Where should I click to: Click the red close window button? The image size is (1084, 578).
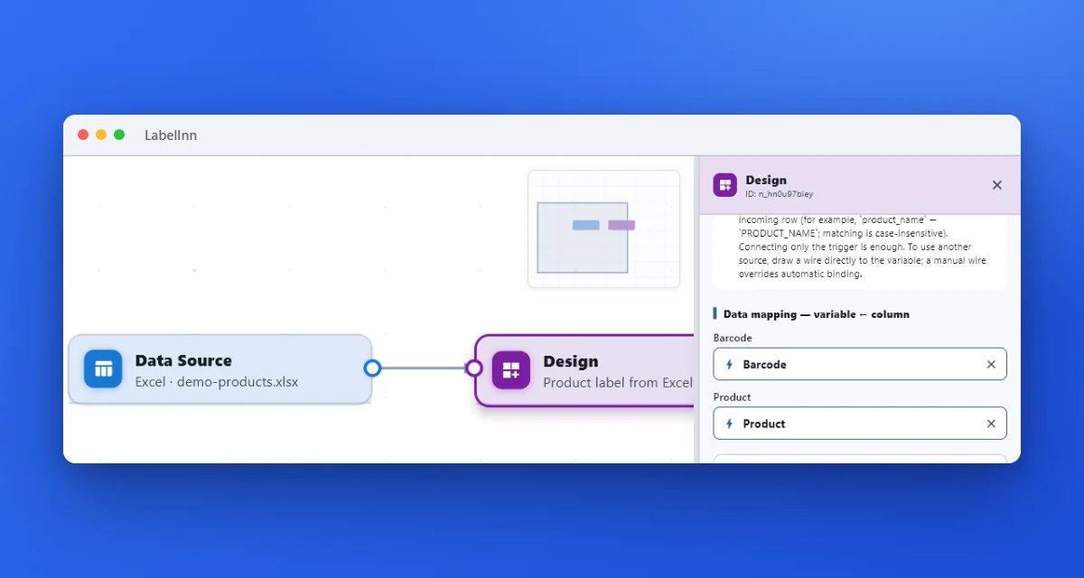(83, 135)
